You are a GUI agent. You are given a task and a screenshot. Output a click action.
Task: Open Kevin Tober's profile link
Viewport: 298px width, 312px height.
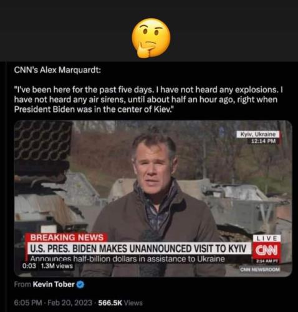coord(54,284)
